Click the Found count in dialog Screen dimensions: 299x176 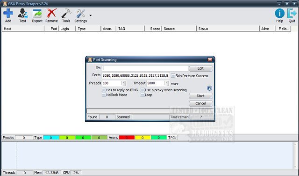[107, 117]
